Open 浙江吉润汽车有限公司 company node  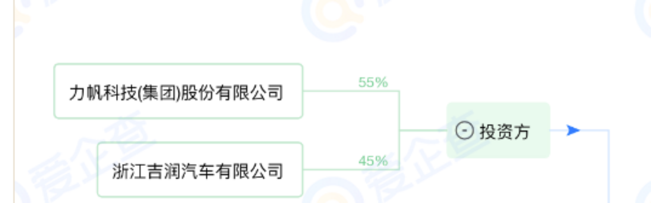200,170
